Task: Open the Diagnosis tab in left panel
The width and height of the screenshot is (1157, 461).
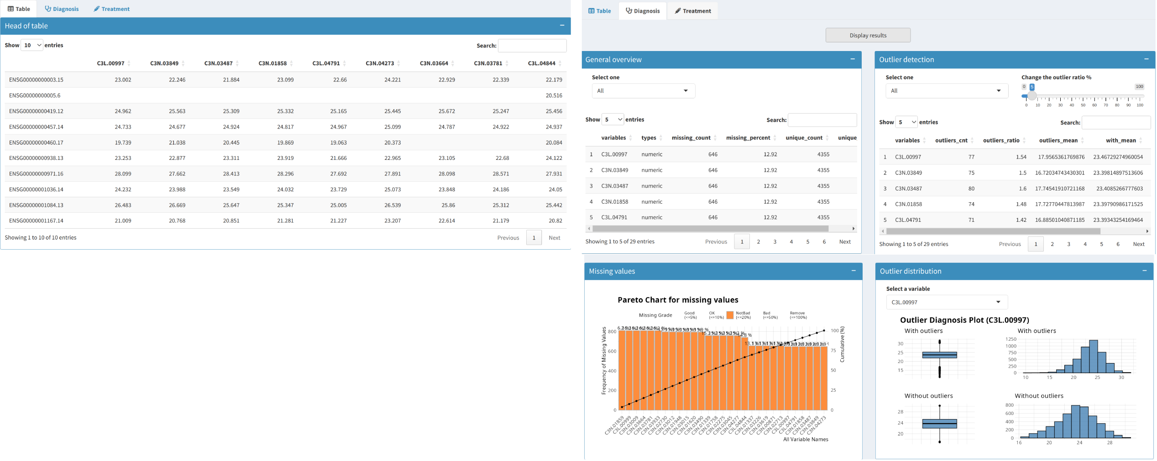Action: (62, 9)
